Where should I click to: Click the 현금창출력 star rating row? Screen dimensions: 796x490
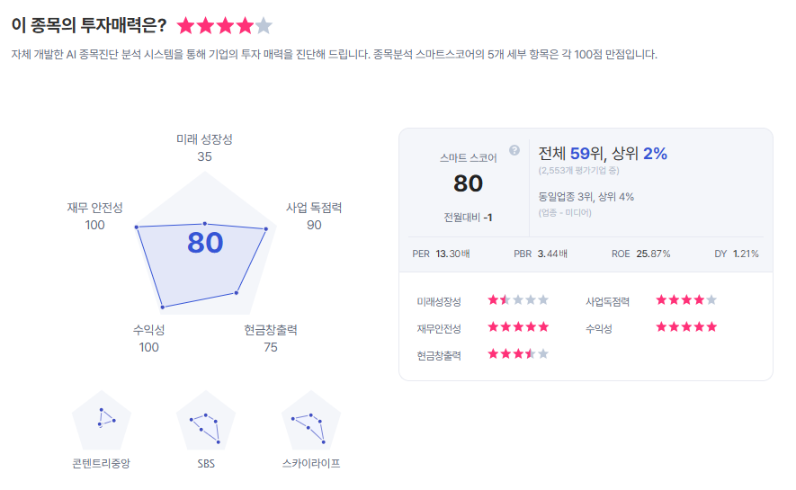coord(518,354)
